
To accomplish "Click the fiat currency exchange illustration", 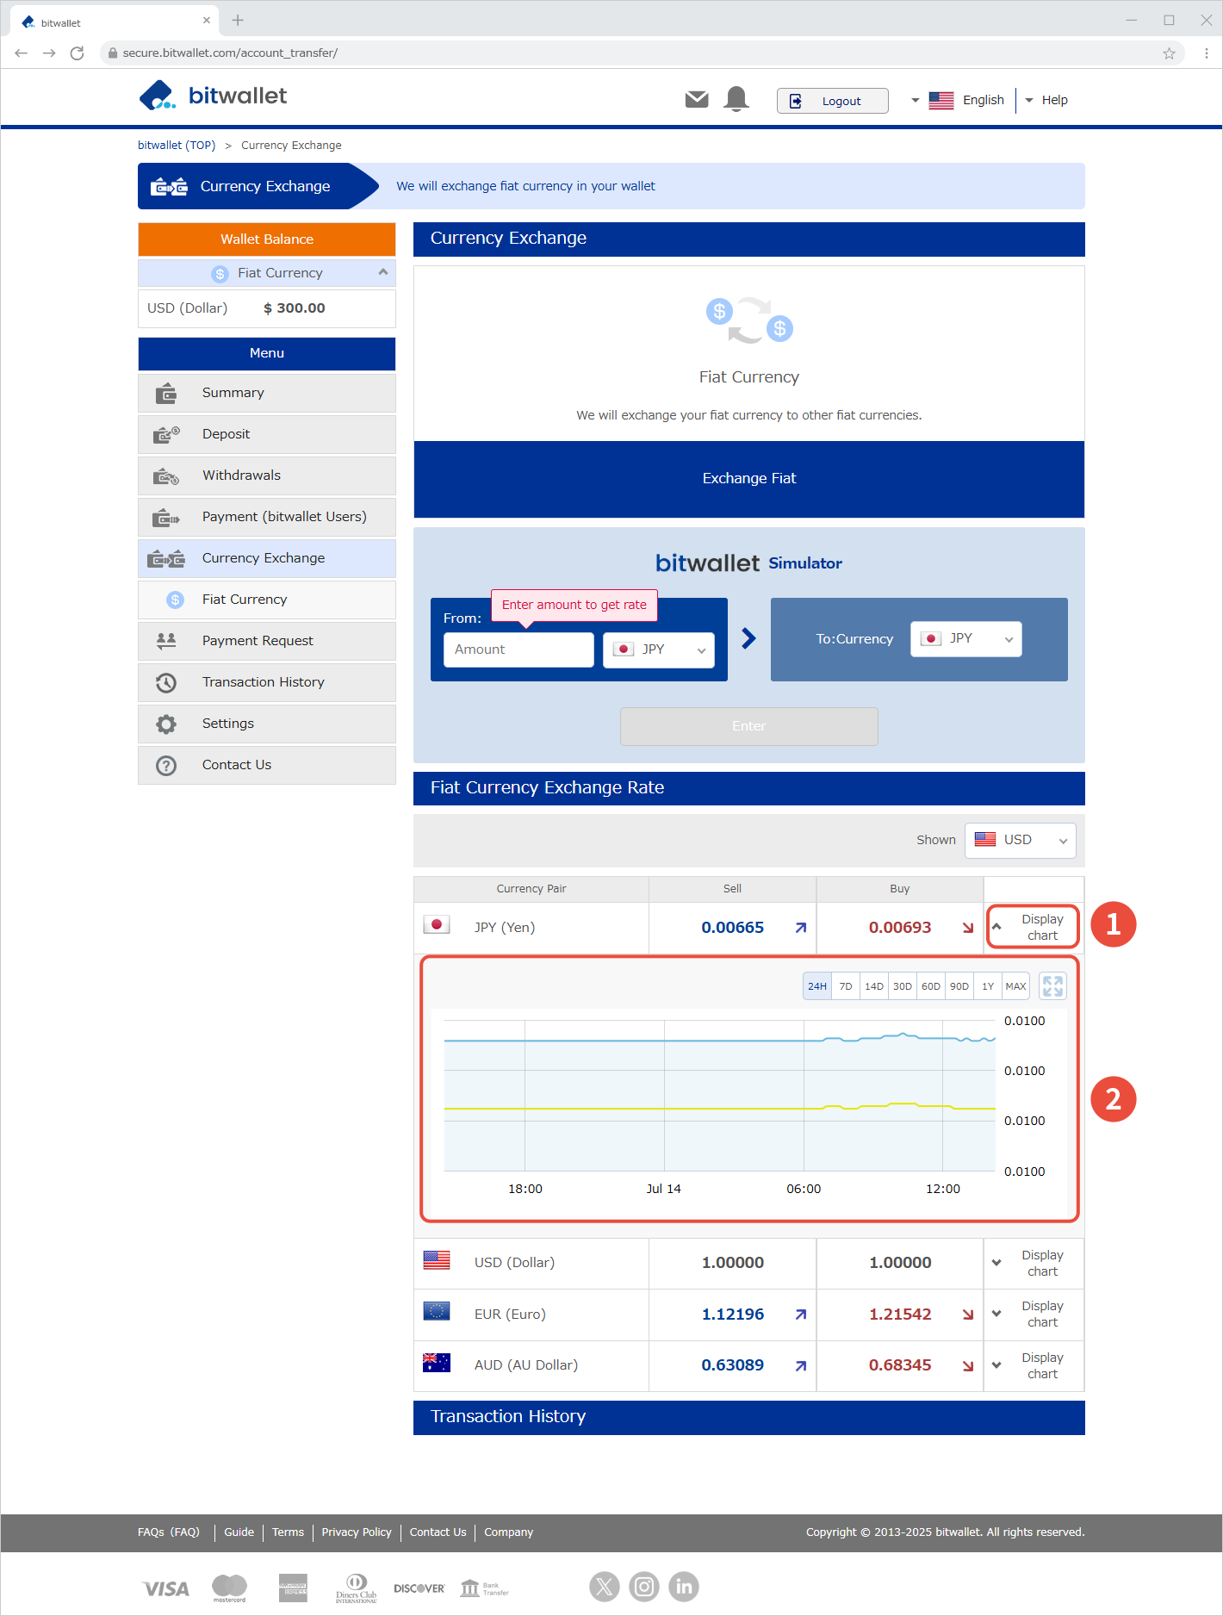I will click(749, 320).
